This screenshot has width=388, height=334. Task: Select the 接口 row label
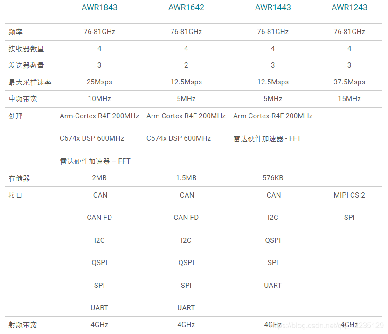[15, 196]
